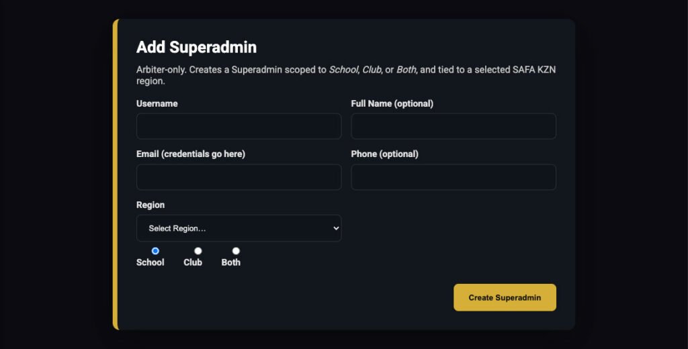The height and width of the screenshot is (349, 688).
Task: Choose the Club radio button
Action: [x=198, y=251]
